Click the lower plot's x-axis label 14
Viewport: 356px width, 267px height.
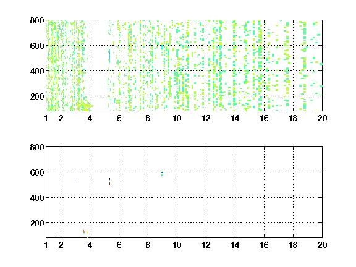pyautogui.click(x=235, y=245)
